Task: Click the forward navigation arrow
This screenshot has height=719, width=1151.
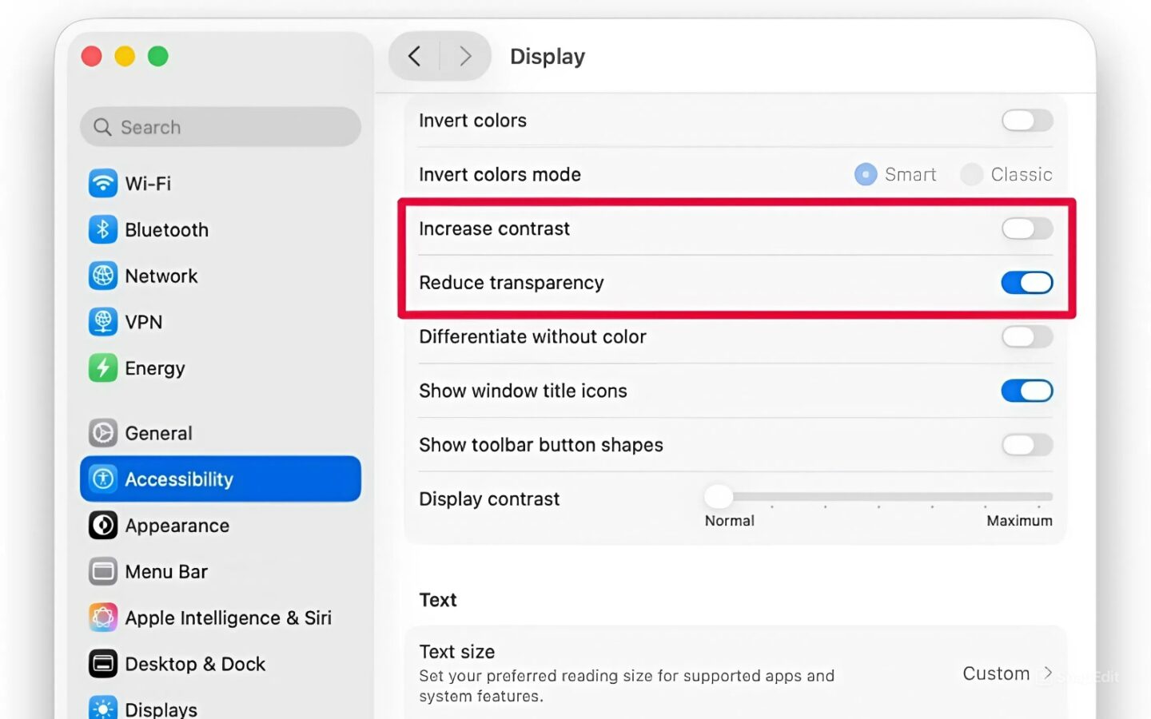Action: [x=465, y=56]
